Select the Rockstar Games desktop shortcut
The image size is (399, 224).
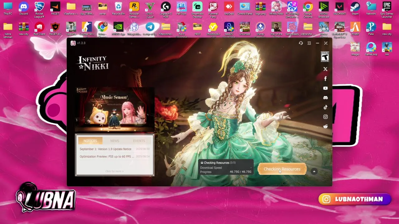134,10
